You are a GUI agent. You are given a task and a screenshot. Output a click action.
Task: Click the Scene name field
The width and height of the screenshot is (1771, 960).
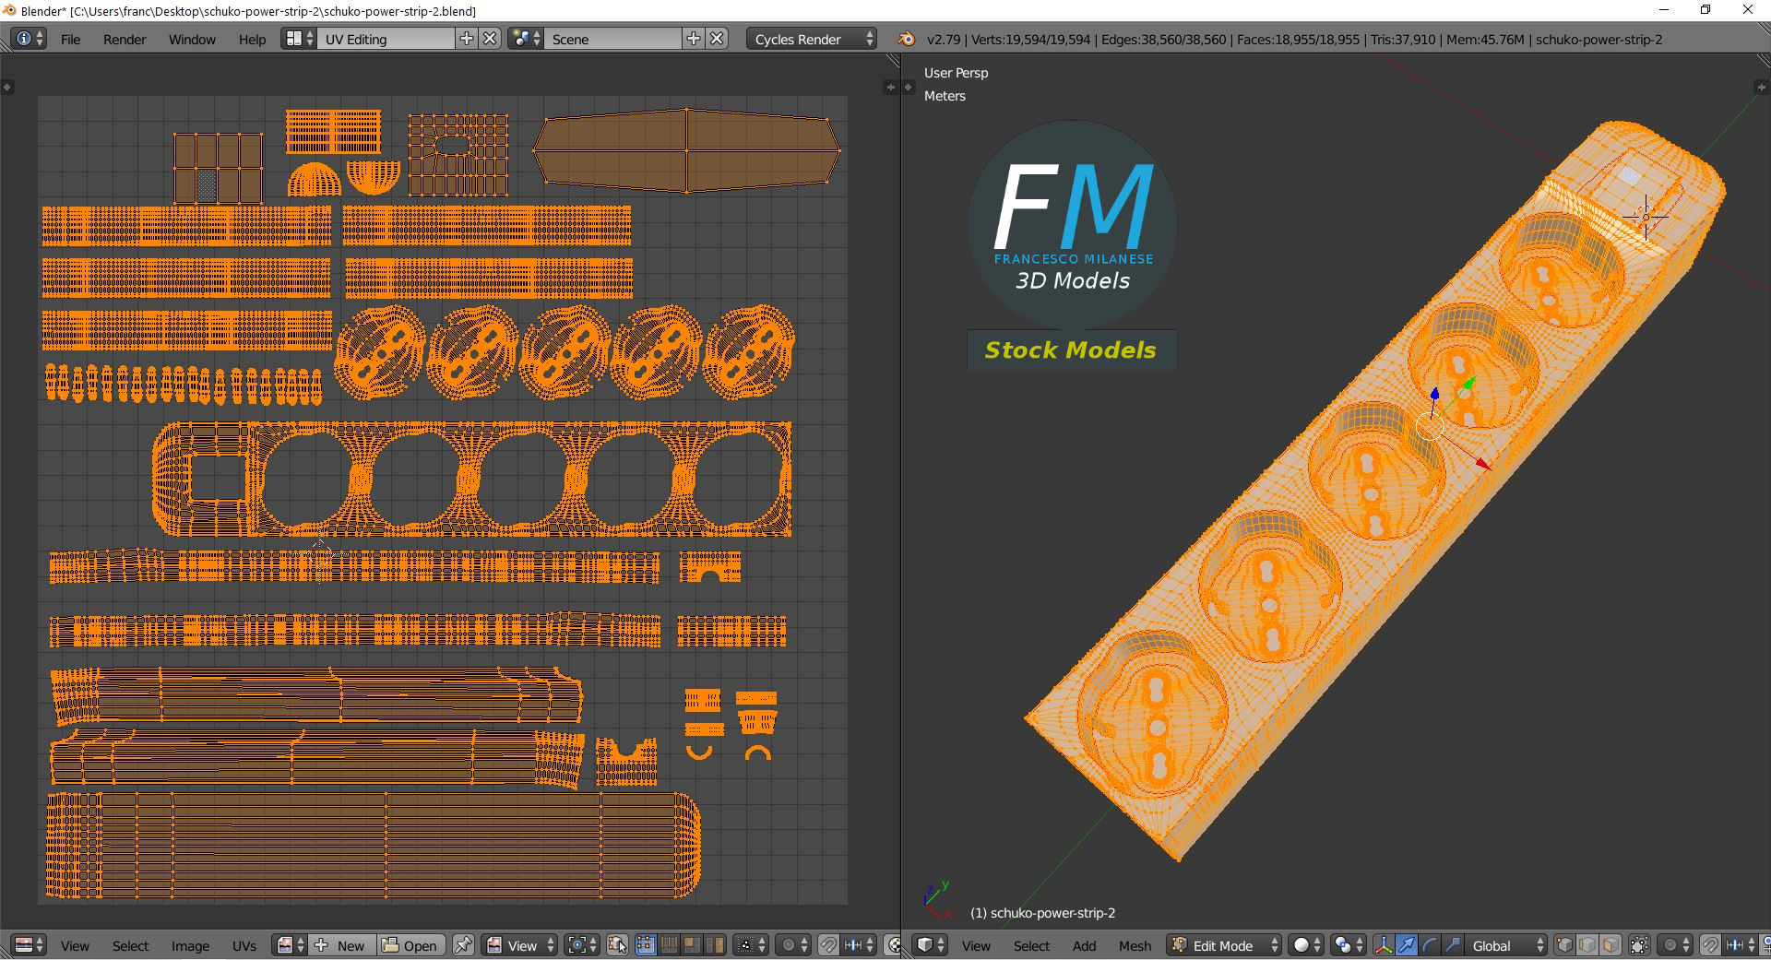(x=613, y=39)
